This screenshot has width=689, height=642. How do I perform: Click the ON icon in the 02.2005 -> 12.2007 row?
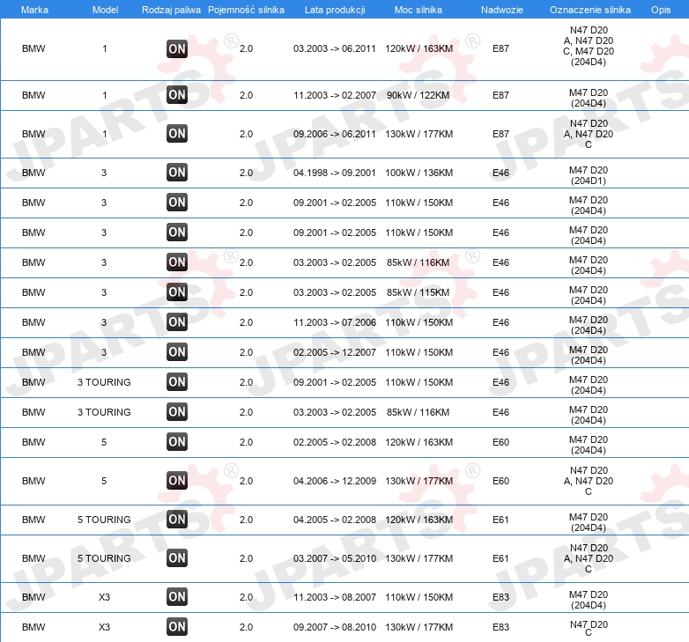177,352
